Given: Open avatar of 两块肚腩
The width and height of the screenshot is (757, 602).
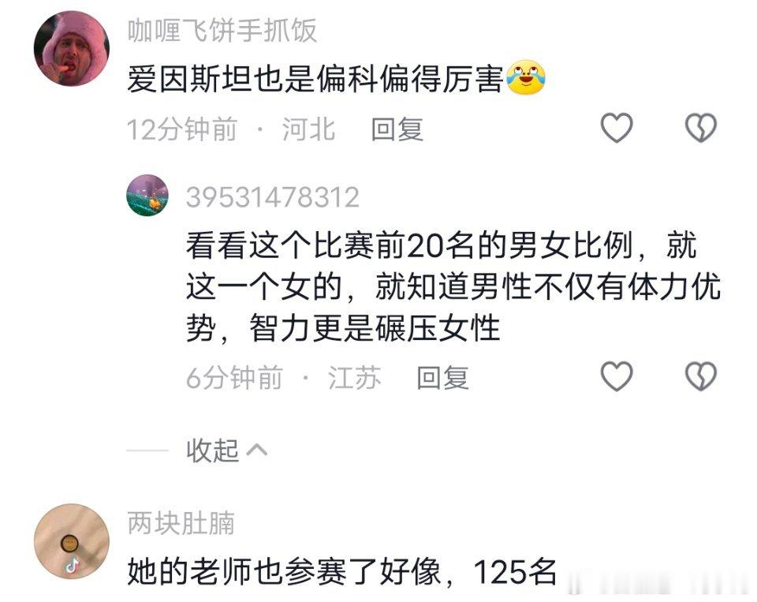Looking at the screenshot, I should pyautogui.click(x=72, y=541).
